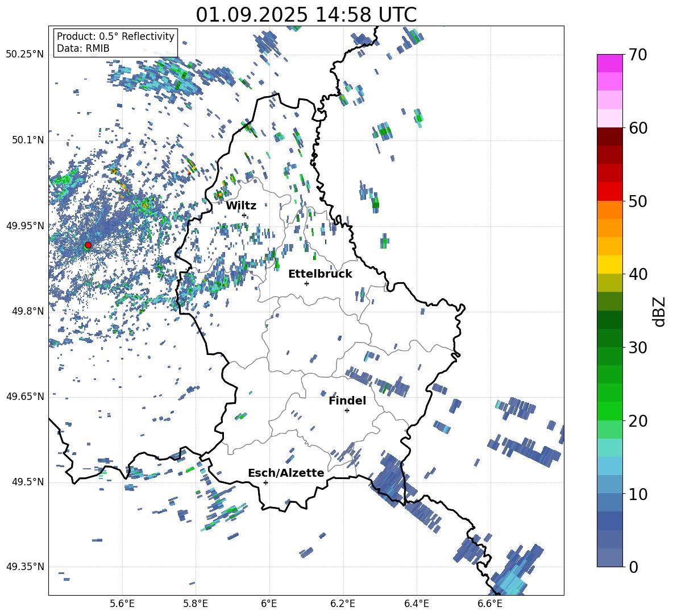This screenshot has height=615, width=673.
Task: Click the magenta top segment of the colorbar
Action: click(609, 64)
